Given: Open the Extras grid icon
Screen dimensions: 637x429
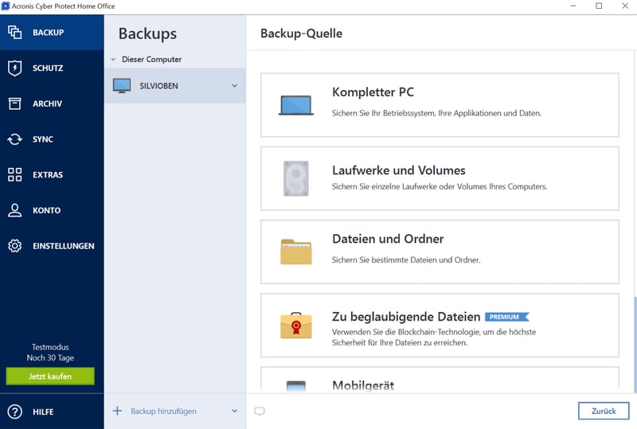Looking at the screenshot, I should point(14,174).
